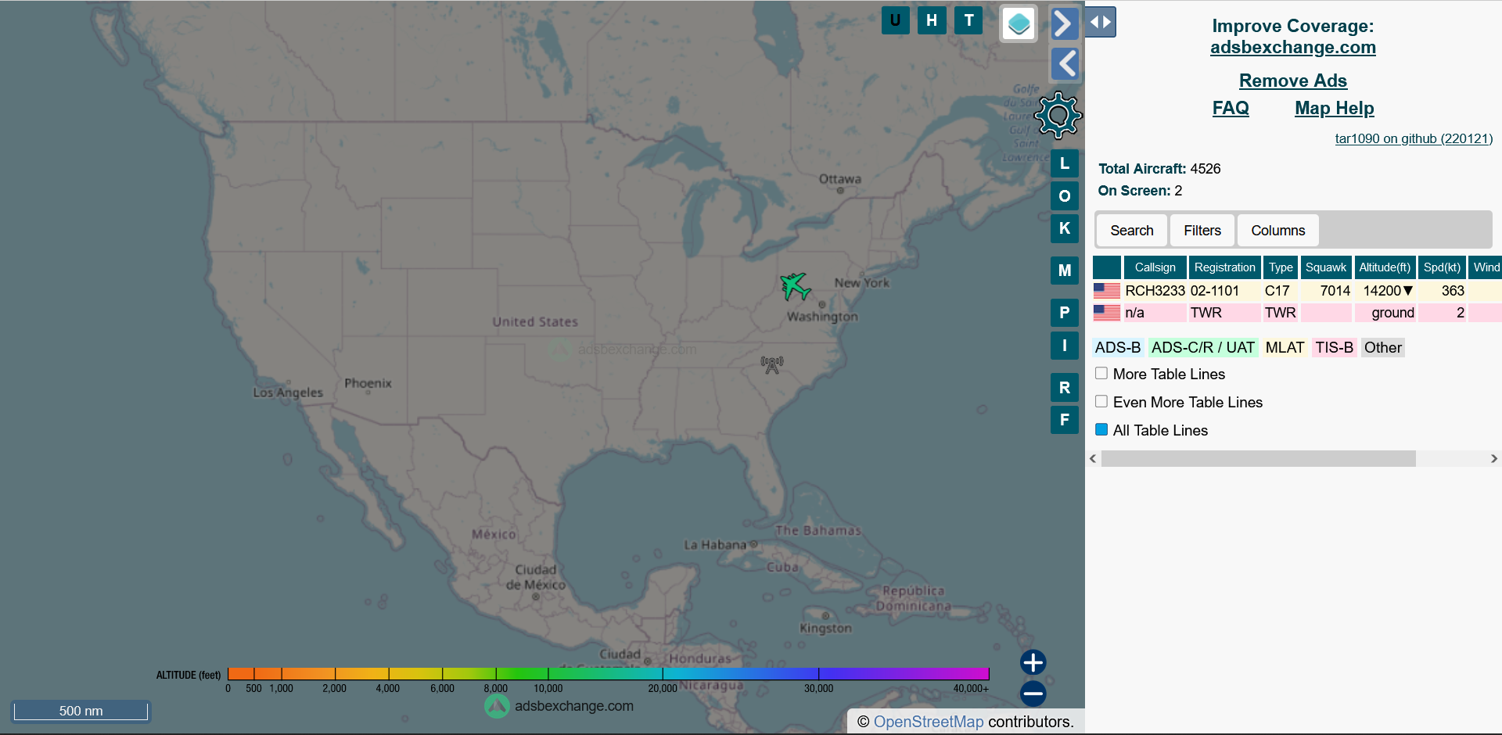
Task: Open the Map Help link
Action: 1334,108
